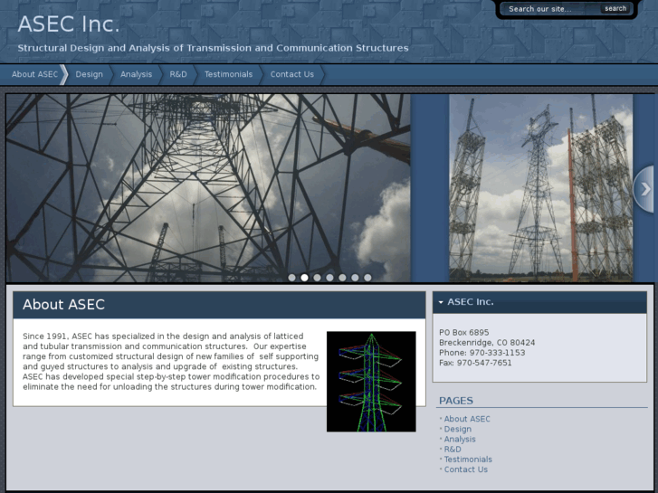
Task: Click the search button
Action: 615,8
